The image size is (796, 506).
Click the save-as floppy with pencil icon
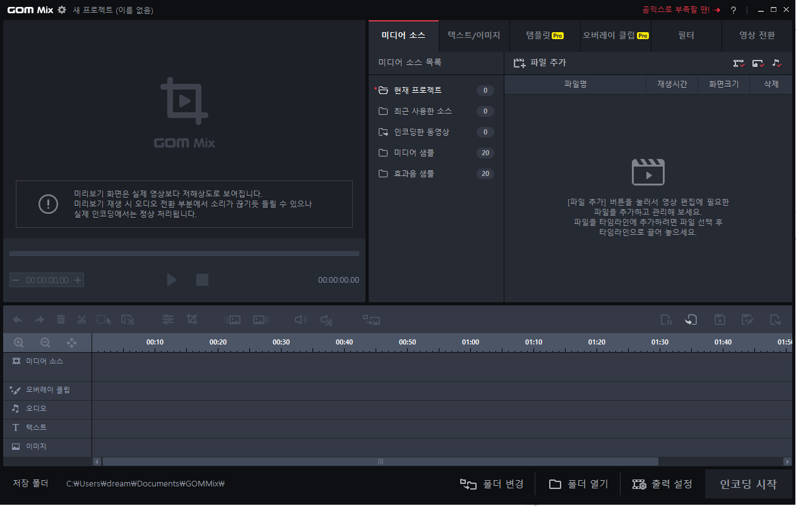tap(747, 320)
